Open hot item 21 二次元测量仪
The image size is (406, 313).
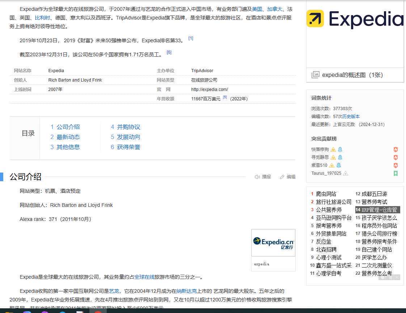tap(376, 265)
